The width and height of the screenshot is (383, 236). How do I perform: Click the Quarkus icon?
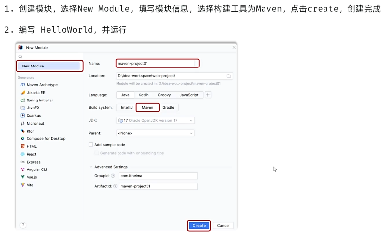(23, 116)
